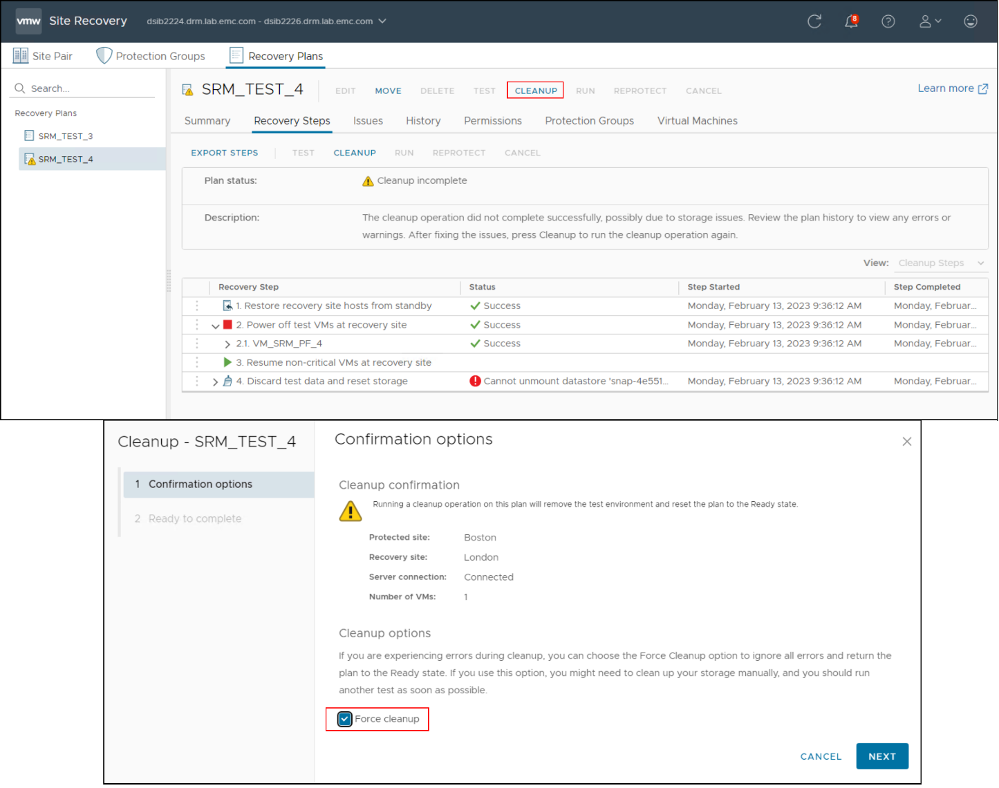
Task: Click the feedback smiley icon
Action: click(971, 21)
